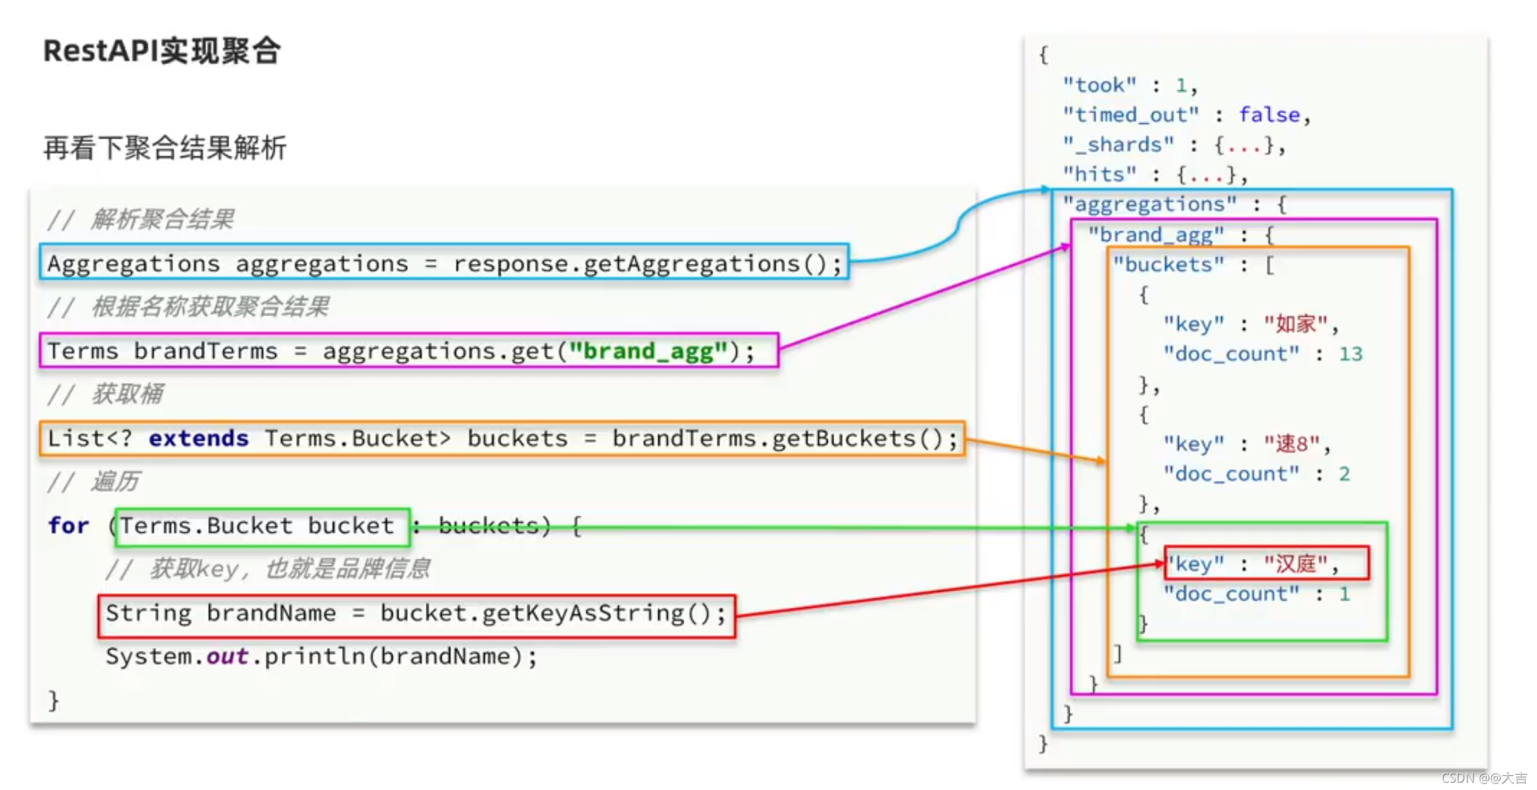This screenshot has height=790, width=1537.
Task: Click the JSON line "took" : 1
Action: [x=1130, y=85]
